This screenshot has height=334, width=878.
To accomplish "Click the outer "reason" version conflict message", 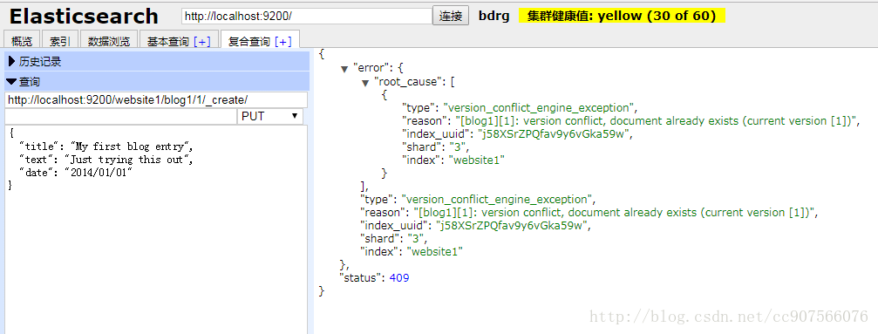I will point(615,213).
